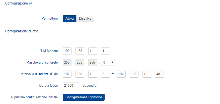The height and width of the screenshot is (104, 220).
Task: Click end IP range first octet field
Action: [121, 74]
